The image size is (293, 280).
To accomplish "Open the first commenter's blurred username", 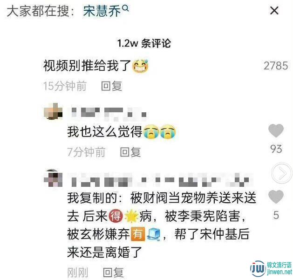I will click(109, 112).
